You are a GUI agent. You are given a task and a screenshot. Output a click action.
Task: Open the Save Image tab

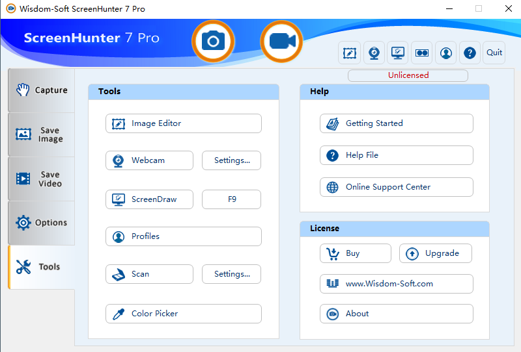point(42,134)
